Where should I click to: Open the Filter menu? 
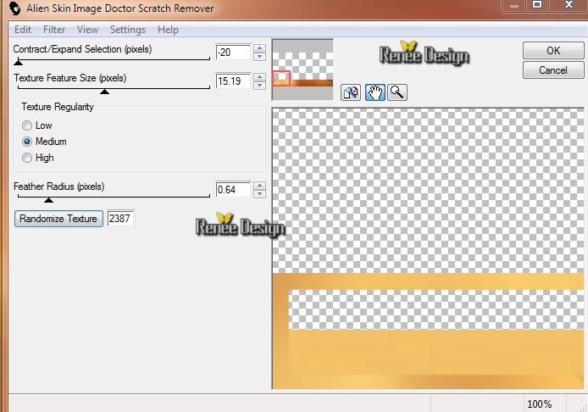[x=54, y=30]
